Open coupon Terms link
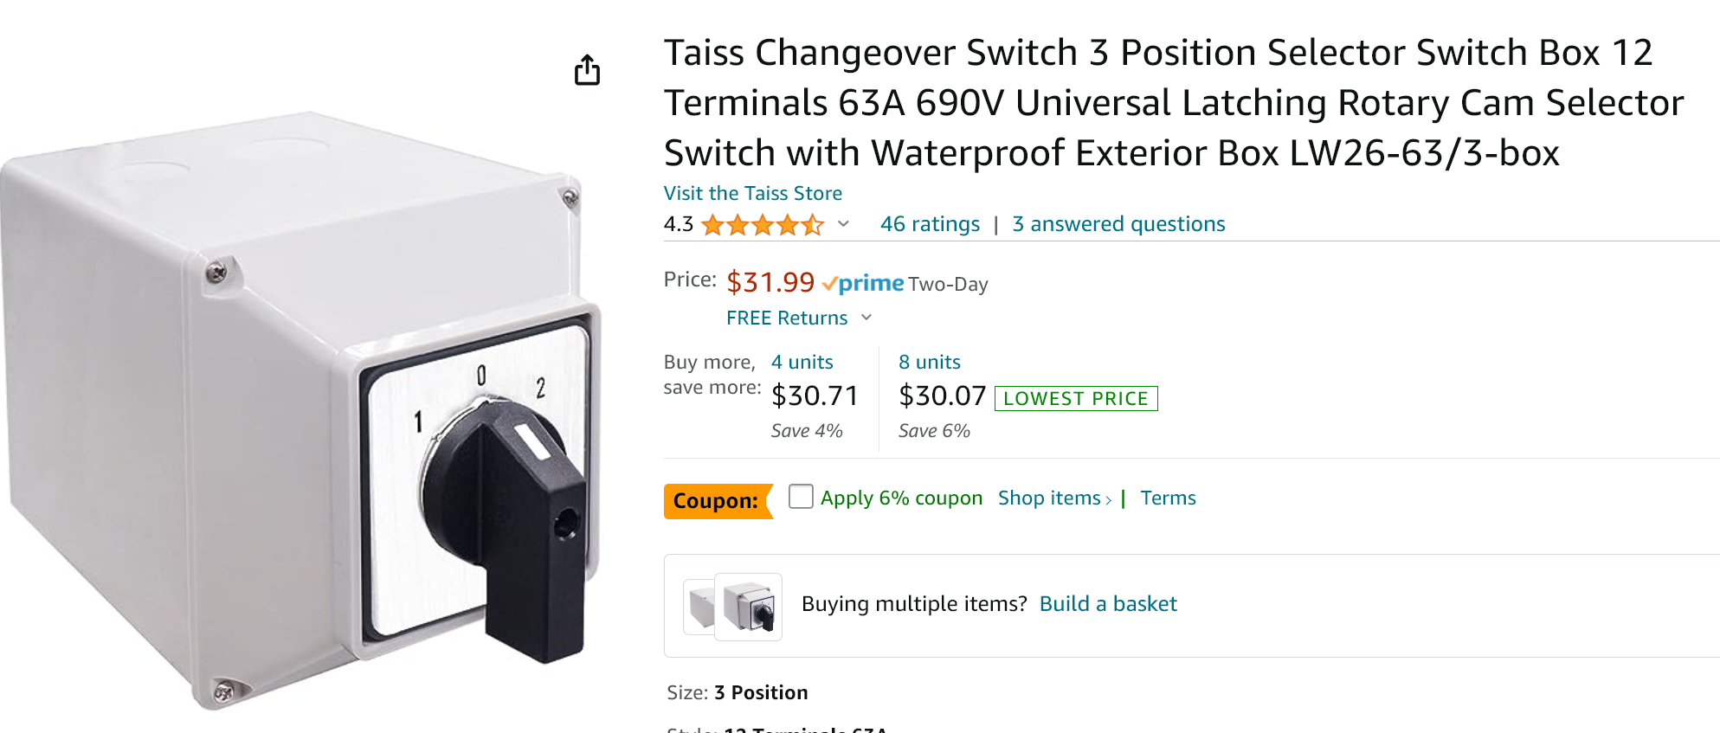The image size is (1720, 733). [x=1168, y=498]
